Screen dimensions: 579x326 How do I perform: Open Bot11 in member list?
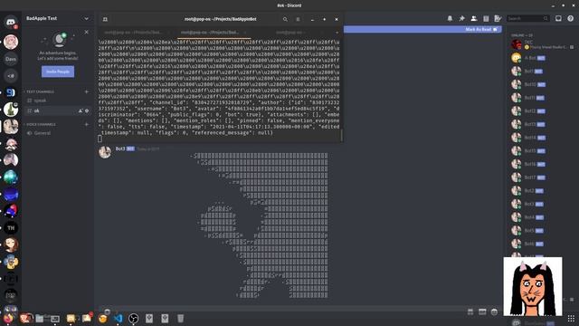[x=541, y=98]
